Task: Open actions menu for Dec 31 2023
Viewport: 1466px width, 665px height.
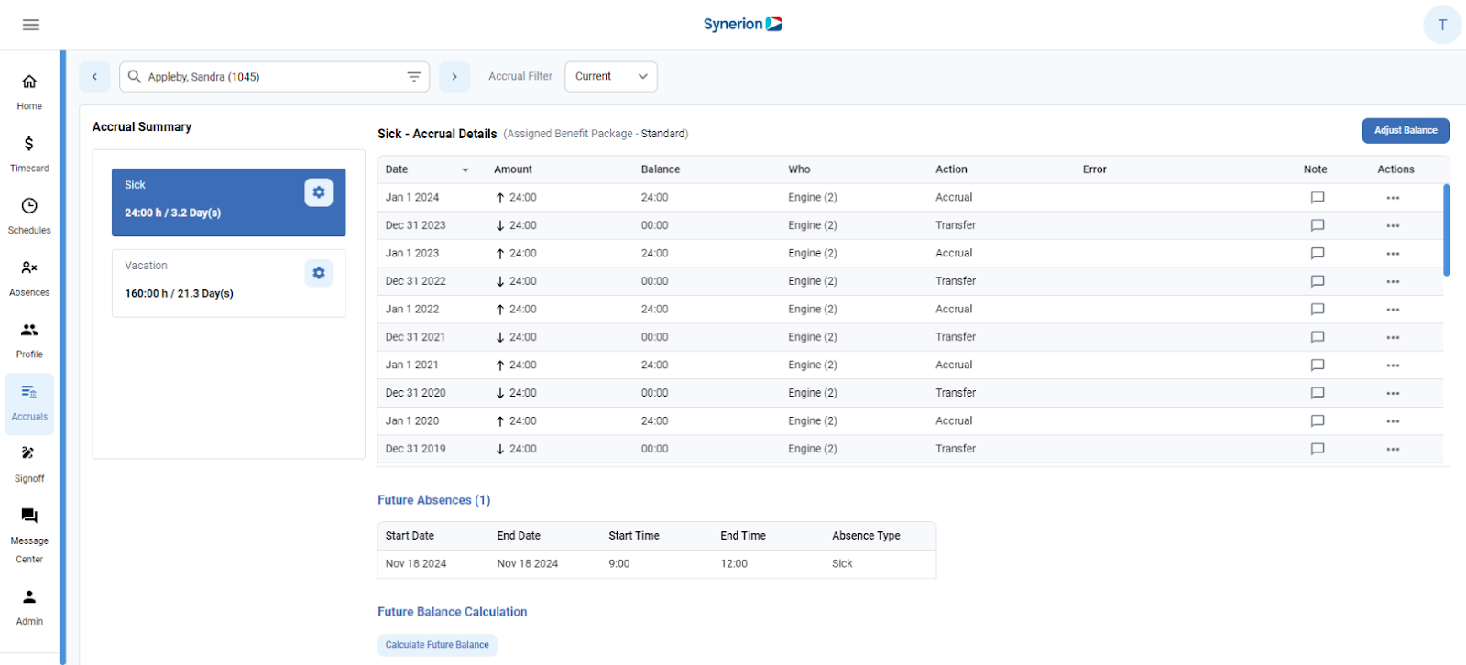Action: tap(1393, 225)
